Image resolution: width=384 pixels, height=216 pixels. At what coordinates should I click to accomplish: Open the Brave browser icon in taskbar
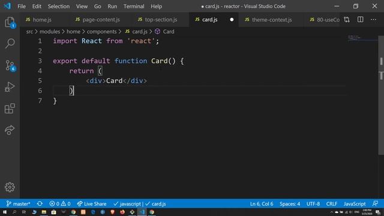(x=113, y=212)
